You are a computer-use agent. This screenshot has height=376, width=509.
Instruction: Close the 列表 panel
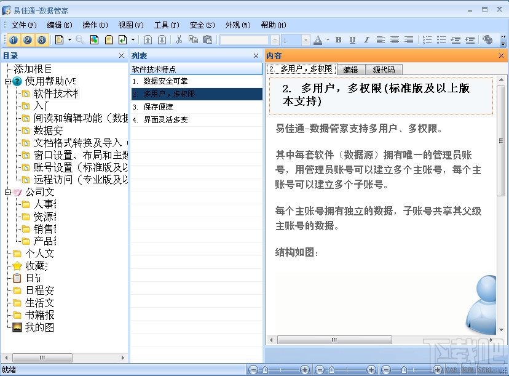pyautogui.click(x=256, y=56)
